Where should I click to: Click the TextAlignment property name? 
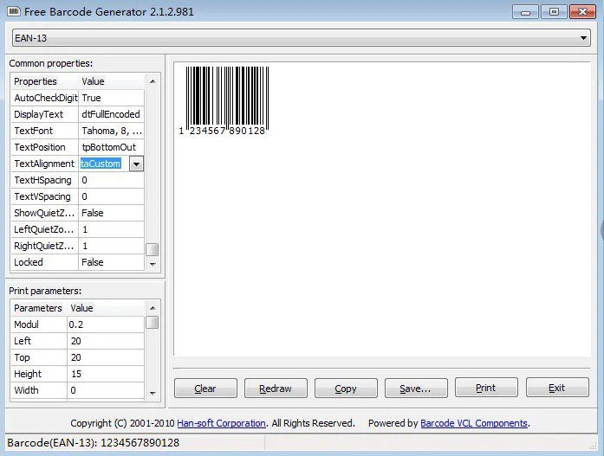[45, 164]
